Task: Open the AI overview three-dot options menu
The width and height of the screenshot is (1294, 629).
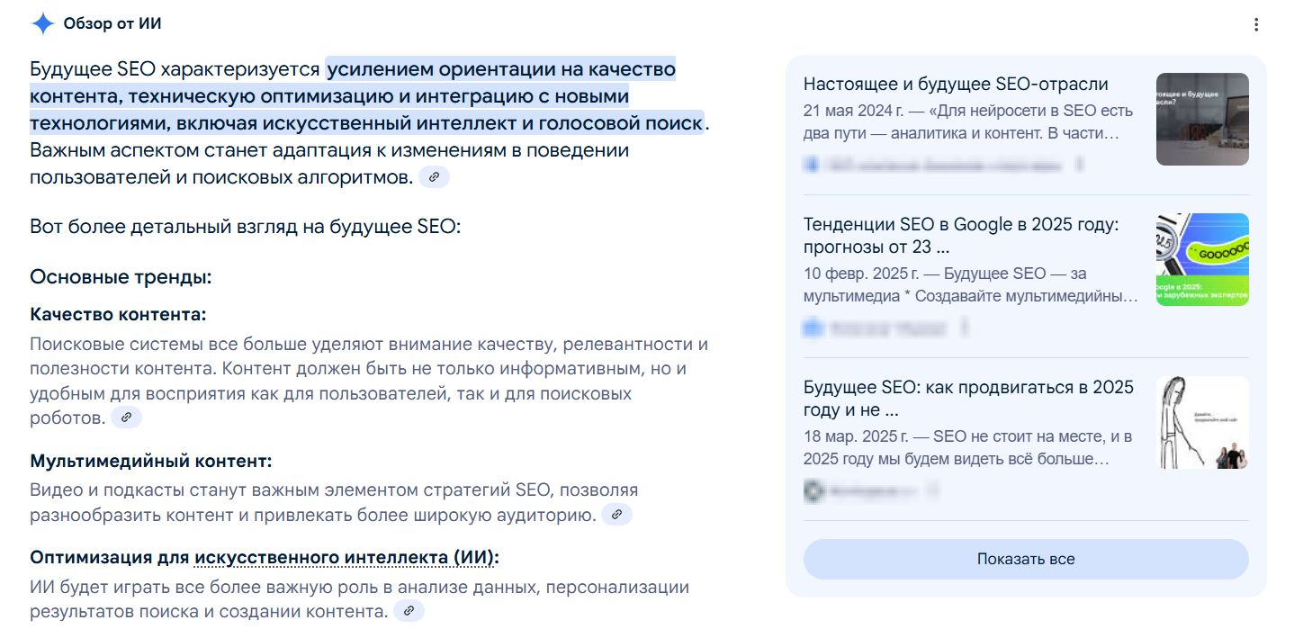Action: click(x=1256, y=25)
